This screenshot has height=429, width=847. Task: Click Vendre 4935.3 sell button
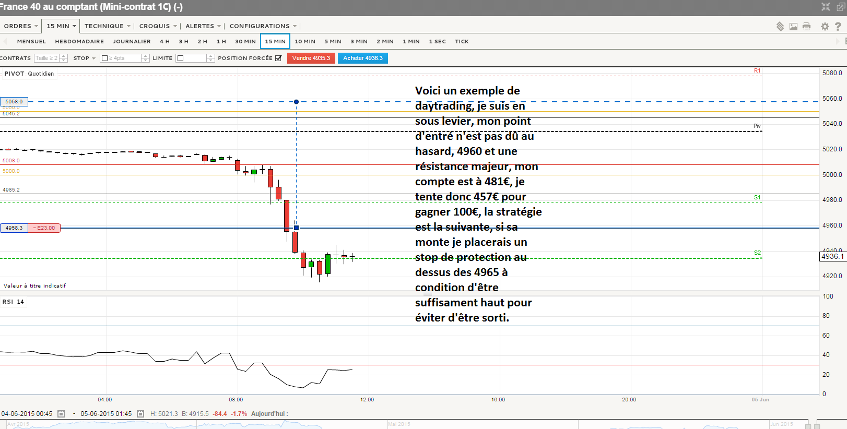coord(311,58)
